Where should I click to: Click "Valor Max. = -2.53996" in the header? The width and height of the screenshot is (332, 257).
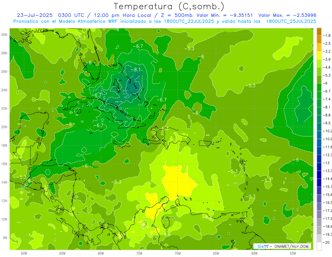tap(287, 15)
